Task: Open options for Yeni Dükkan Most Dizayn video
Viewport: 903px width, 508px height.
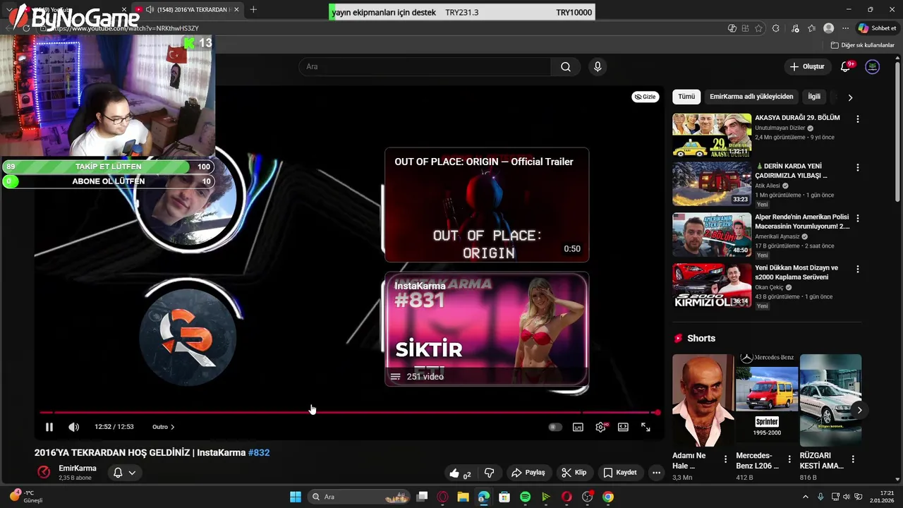Action: click(858, 270)
